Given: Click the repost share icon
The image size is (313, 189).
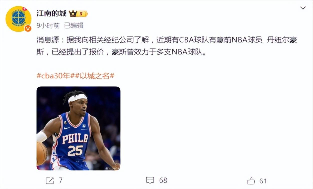Looking at the screenshot, I should (50, 180).
